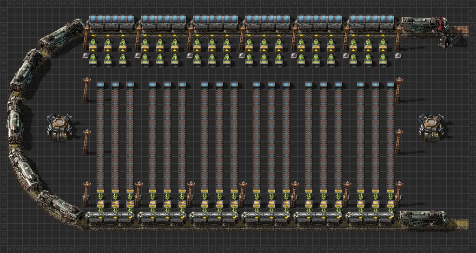The image size is (476, 253).
Task: Select the electric pole left of the right roboport
Action: [x=397, y=142]
